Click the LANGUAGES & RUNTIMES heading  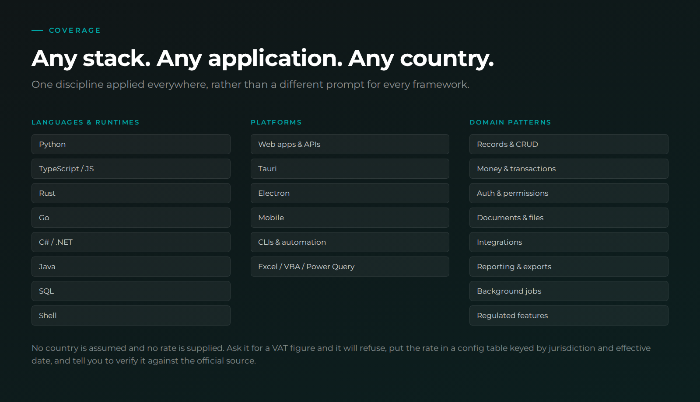(85, 122)
